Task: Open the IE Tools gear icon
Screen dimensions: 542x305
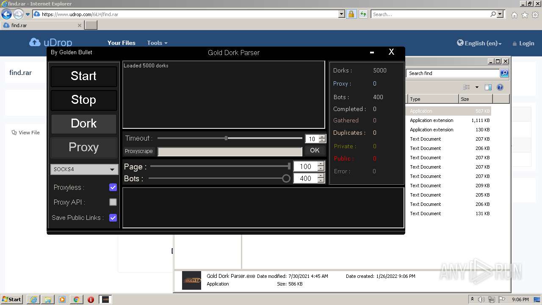Action: [x=535, y=15]
